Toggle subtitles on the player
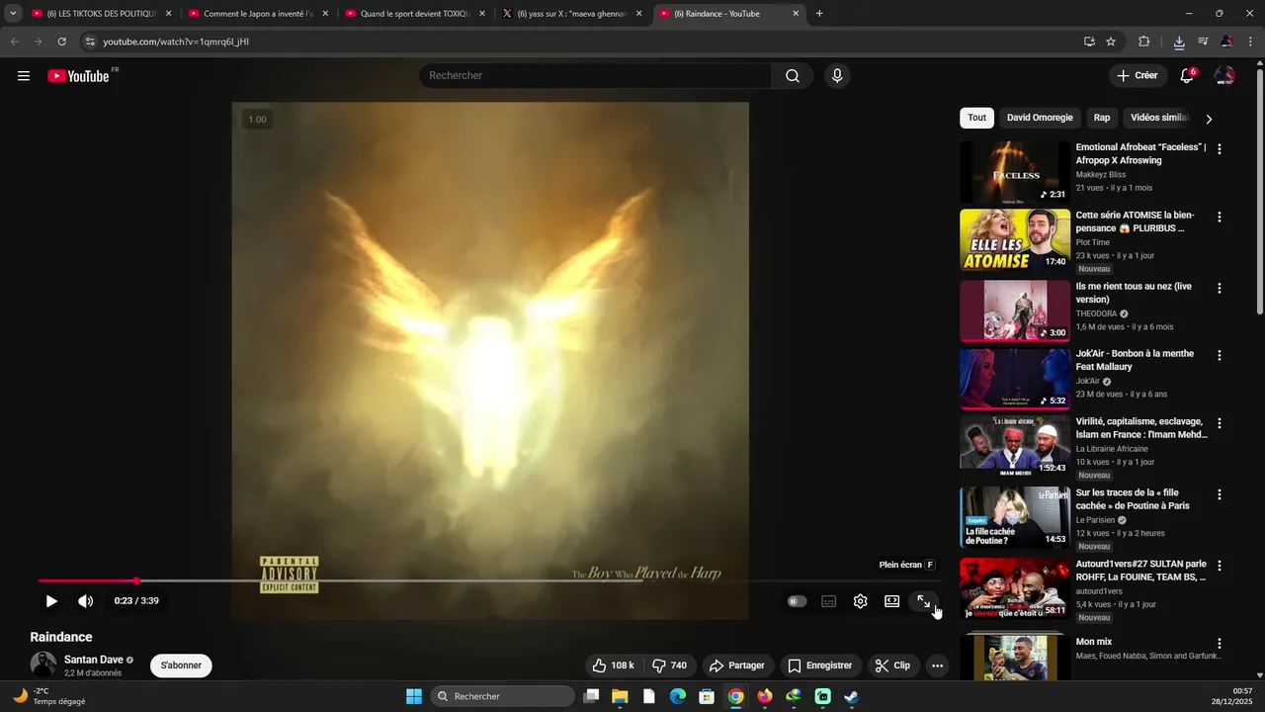This screenshot has height=712, width=1265. pyautogui.click(x=829, y=601)
